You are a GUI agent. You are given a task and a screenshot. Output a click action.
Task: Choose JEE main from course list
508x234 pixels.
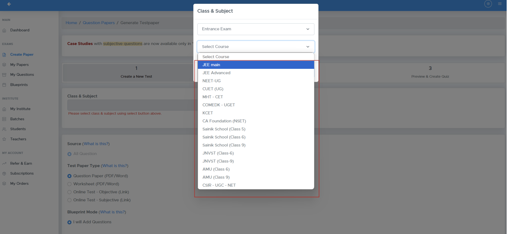[x=256, y=65]
